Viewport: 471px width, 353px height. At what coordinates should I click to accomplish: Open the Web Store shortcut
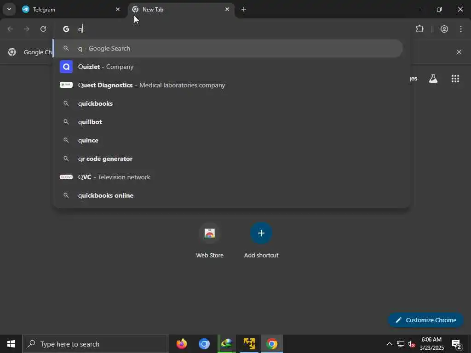[210, 240]
